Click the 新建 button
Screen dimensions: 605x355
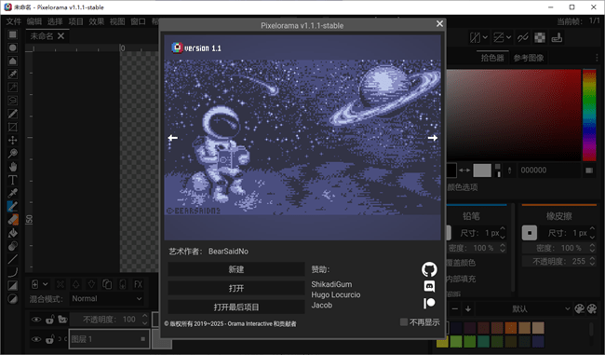[x=236, y=269]
